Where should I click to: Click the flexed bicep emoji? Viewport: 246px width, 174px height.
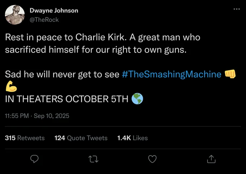point(11,86)
